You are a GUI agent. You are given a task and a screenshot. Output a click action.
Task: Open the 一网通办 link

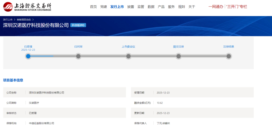(216, 7)
